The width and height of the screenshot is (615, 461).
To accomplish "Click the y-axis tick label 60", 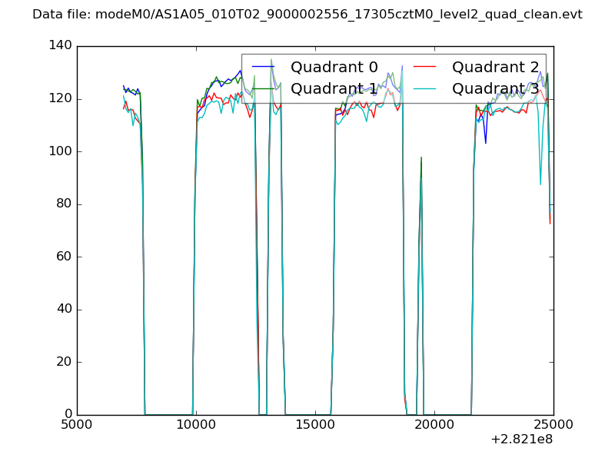I will click(66, 257).
